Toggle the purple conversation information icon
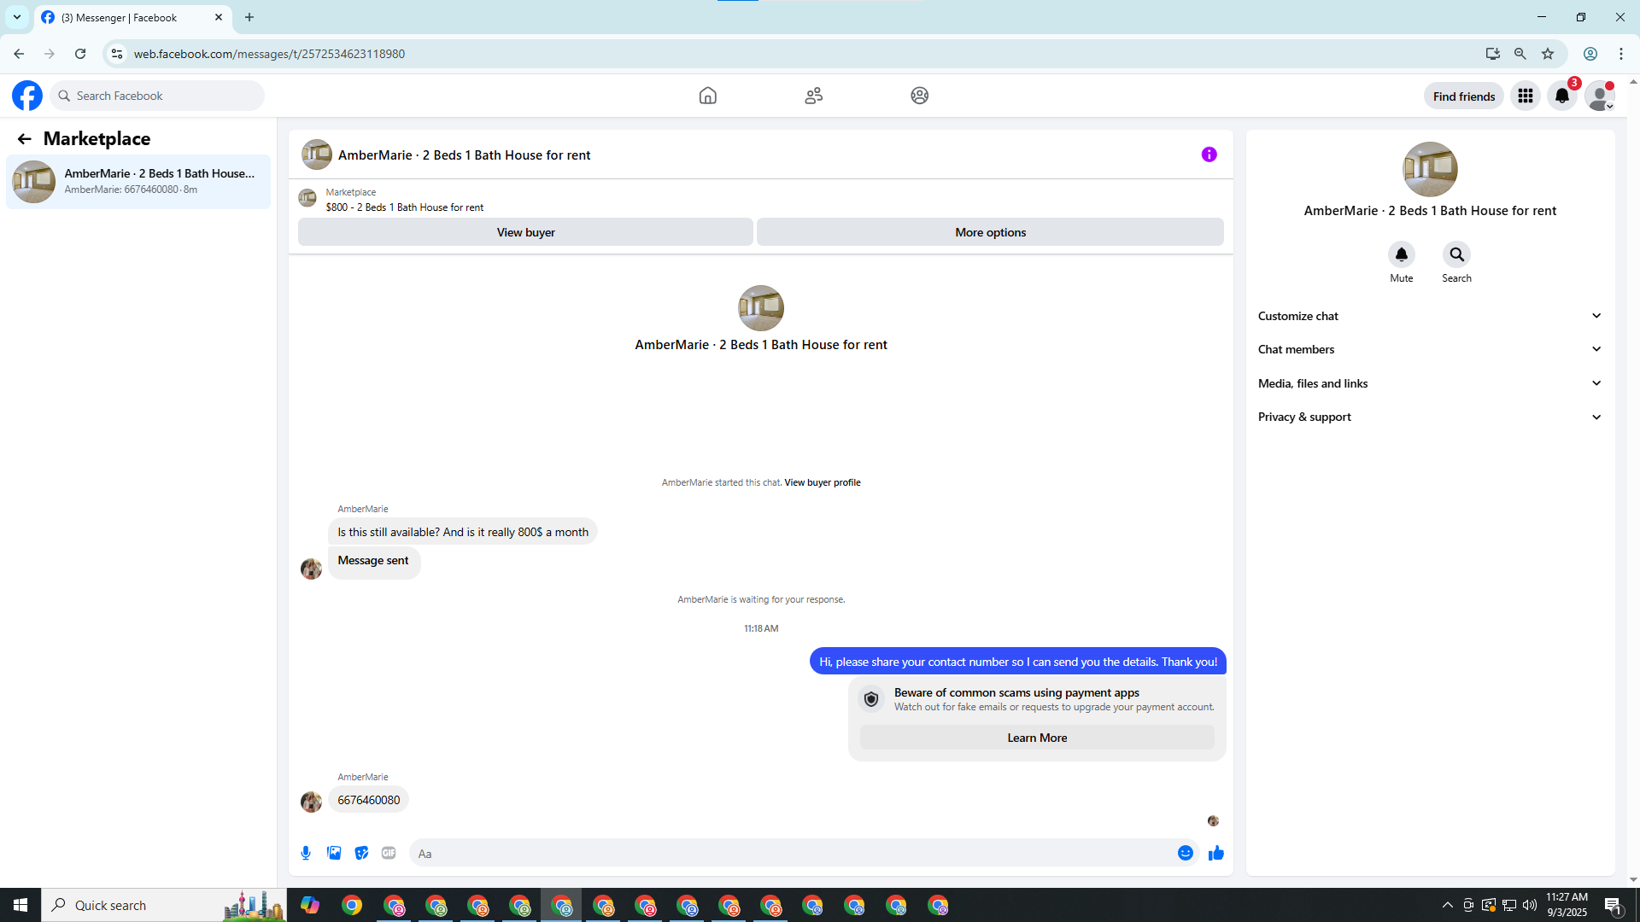1640x922 pixels. click(x=1209, y=155)
